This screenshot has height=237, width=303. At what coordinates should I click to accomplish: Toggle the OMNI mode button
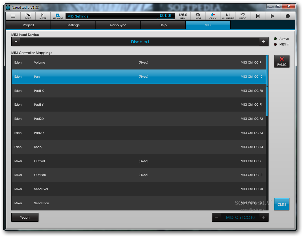[x=282, y=204]
